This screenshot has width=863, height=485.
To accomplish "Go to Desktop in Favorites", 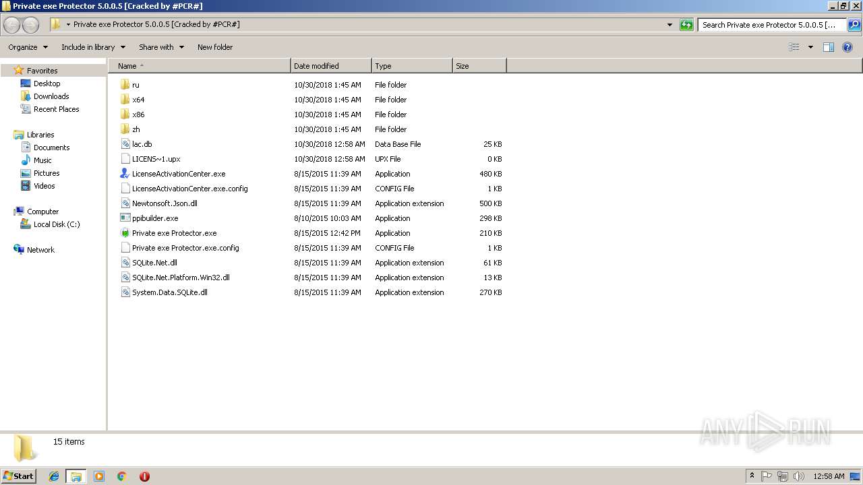I will point(47,84).
